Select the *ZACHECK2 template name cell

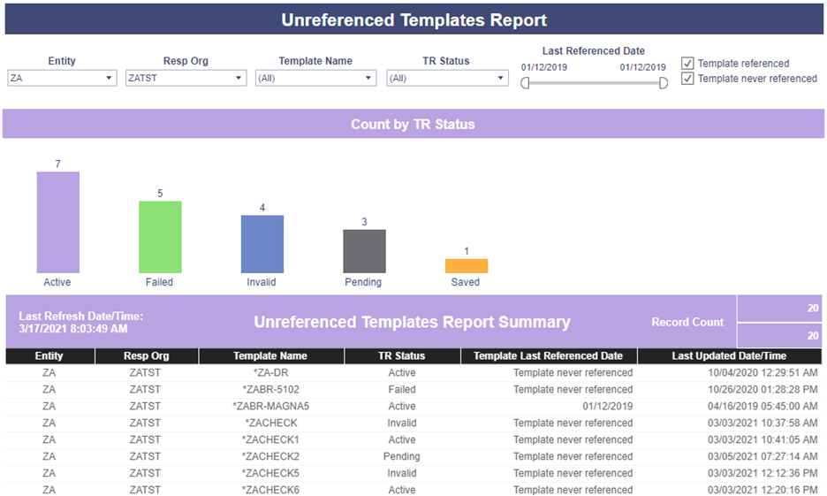(270, 456)
